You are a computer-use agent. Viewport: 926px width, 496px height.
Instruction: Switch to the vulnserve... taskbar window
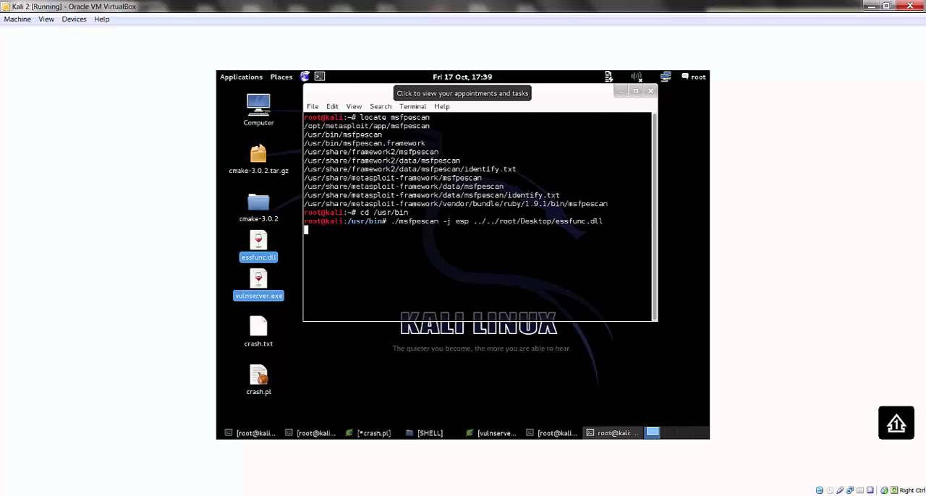tap(491, 432)
